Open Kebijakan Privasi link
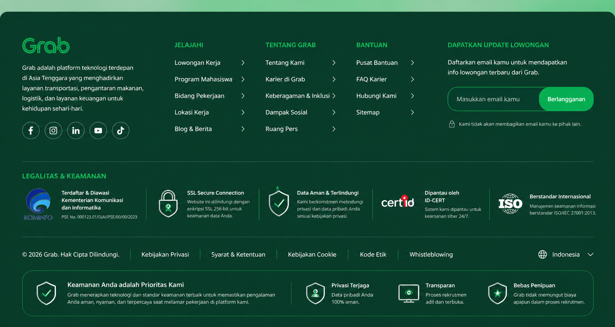 click(165, 254)
